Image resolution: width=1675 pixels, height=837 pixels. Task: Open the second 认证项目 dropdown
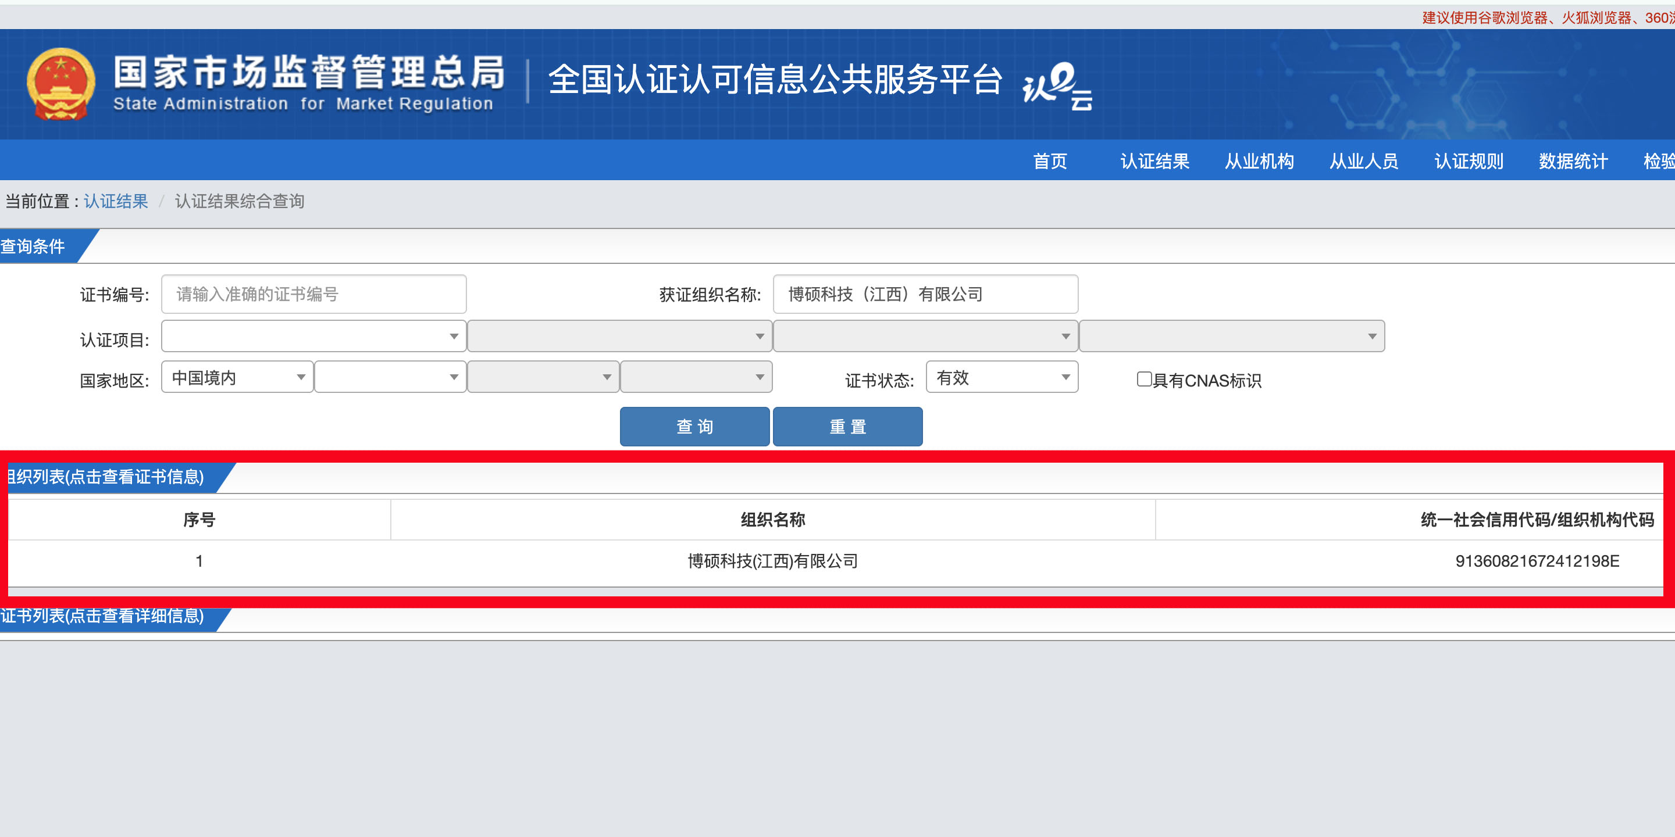pyautogui.click(x=619, y=336)
